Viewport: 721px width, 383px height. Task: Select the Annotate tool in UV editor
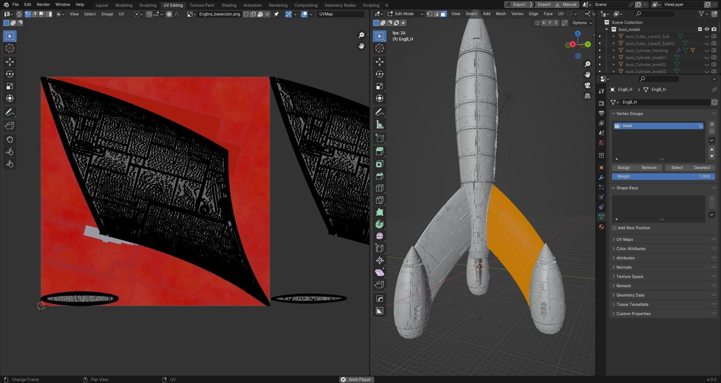(x=10, y=113)
